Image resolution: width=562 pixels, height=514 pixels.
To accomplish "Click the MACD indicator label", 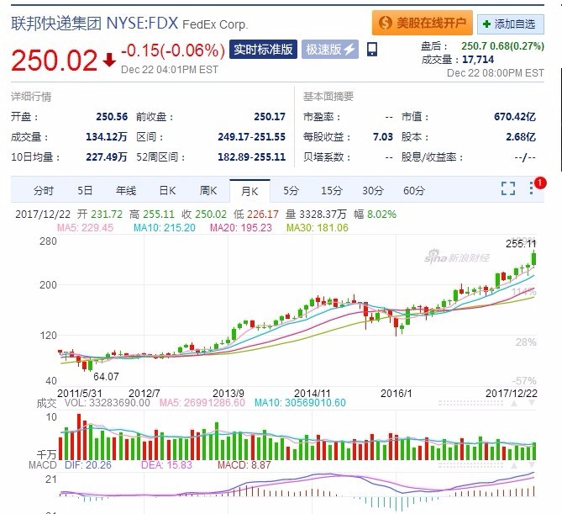I will (43, 465).
